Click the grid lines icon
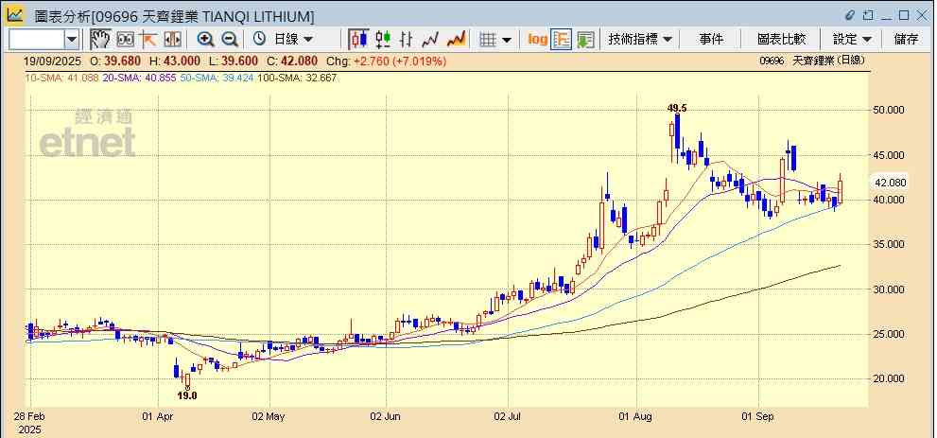 tap(488, 40)
